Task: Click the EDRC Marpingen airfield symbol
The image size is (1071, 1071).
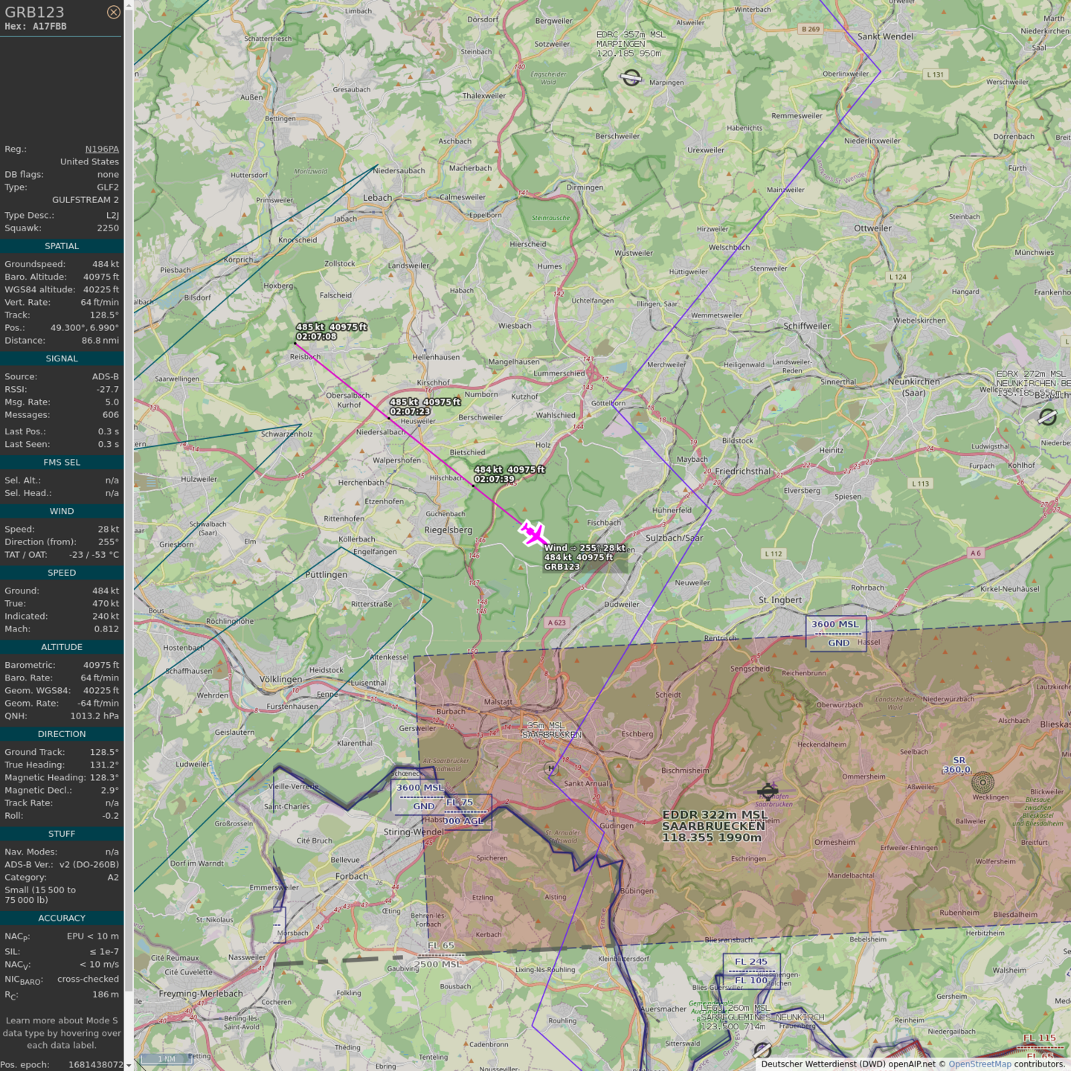Action: (631, 78)
